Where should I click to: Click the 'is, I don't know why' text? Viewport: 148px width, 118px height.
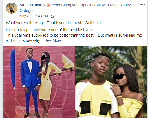tap(25, 40)
